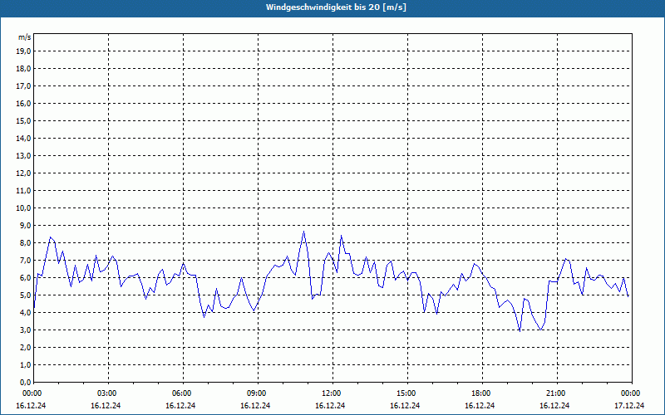Viewport: 665px width, 415px height.
Task: Click the 0,0 y-axis origin label
Action: click(x=25, y=383)
